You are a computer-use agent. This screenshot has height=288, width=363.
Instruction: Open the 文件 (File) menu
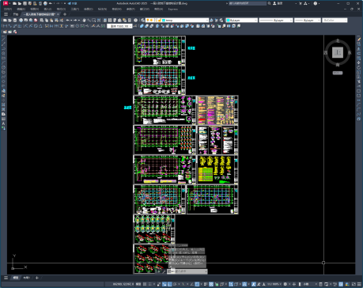click(x=8, y=9)
